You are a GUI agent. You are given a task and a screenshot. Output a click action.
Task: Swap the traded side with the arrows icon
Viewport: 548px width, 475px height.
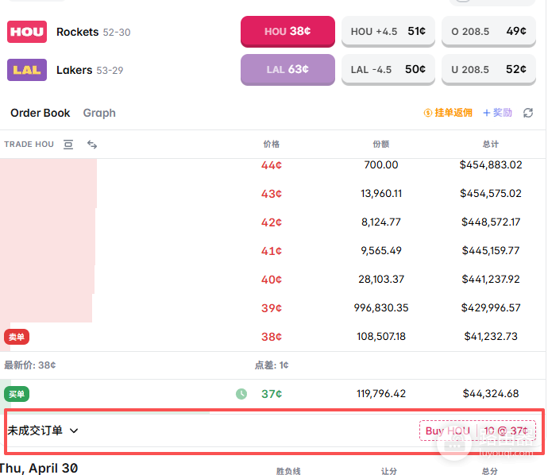coord(92,145)
